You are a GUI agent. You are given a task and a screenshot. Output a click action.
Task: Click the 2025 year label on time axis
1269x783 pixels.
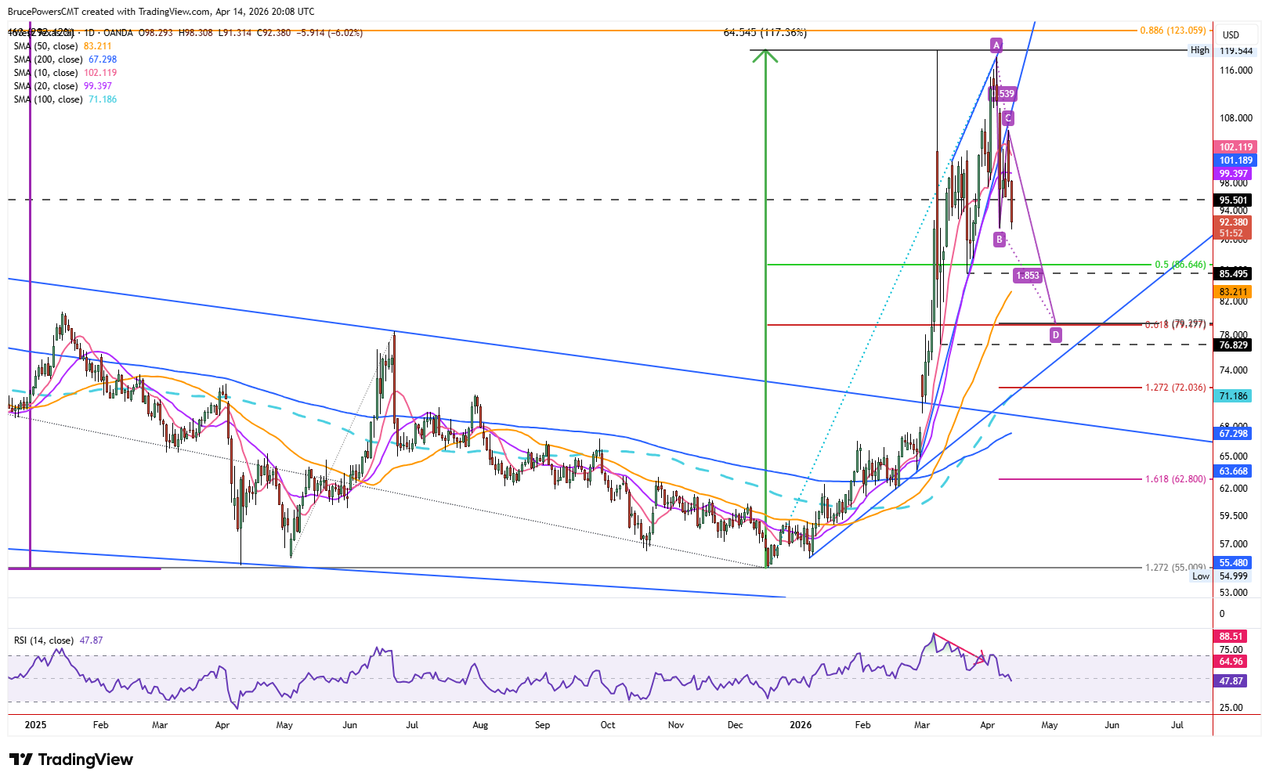pos(35,725)
